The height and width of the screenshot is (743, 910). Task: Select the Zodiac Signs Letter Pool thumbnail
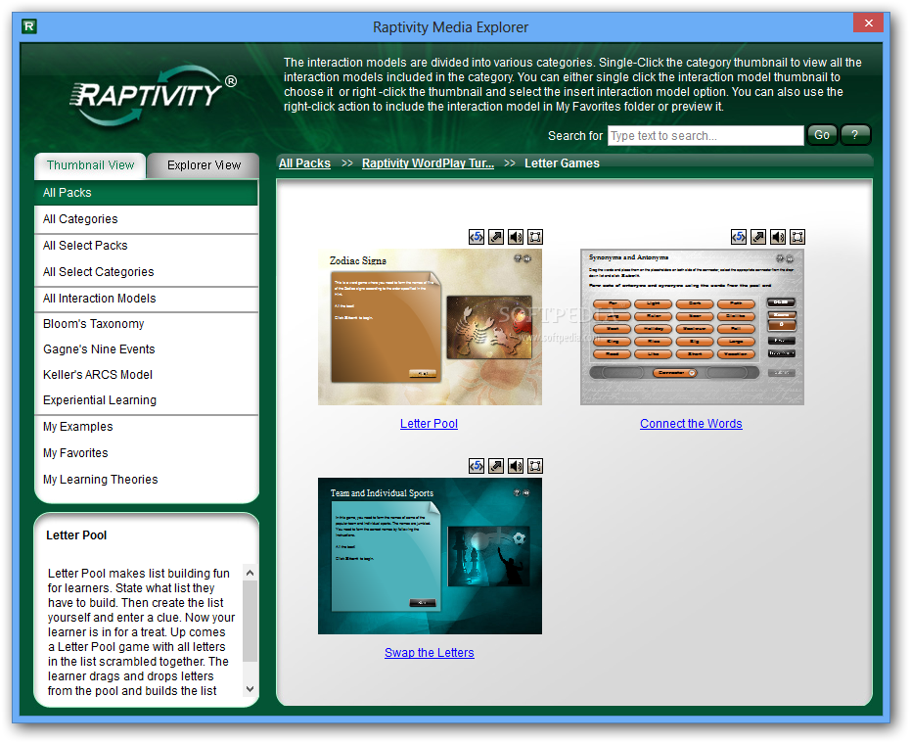point(430,327)
